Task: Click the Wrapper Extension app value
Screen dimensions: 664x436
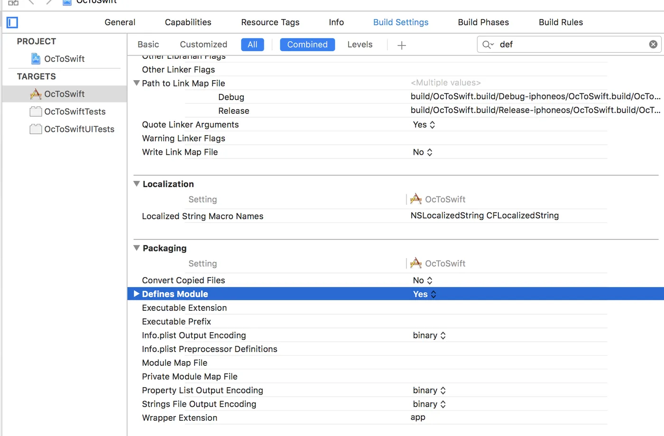Action: (x=418, y=417)
